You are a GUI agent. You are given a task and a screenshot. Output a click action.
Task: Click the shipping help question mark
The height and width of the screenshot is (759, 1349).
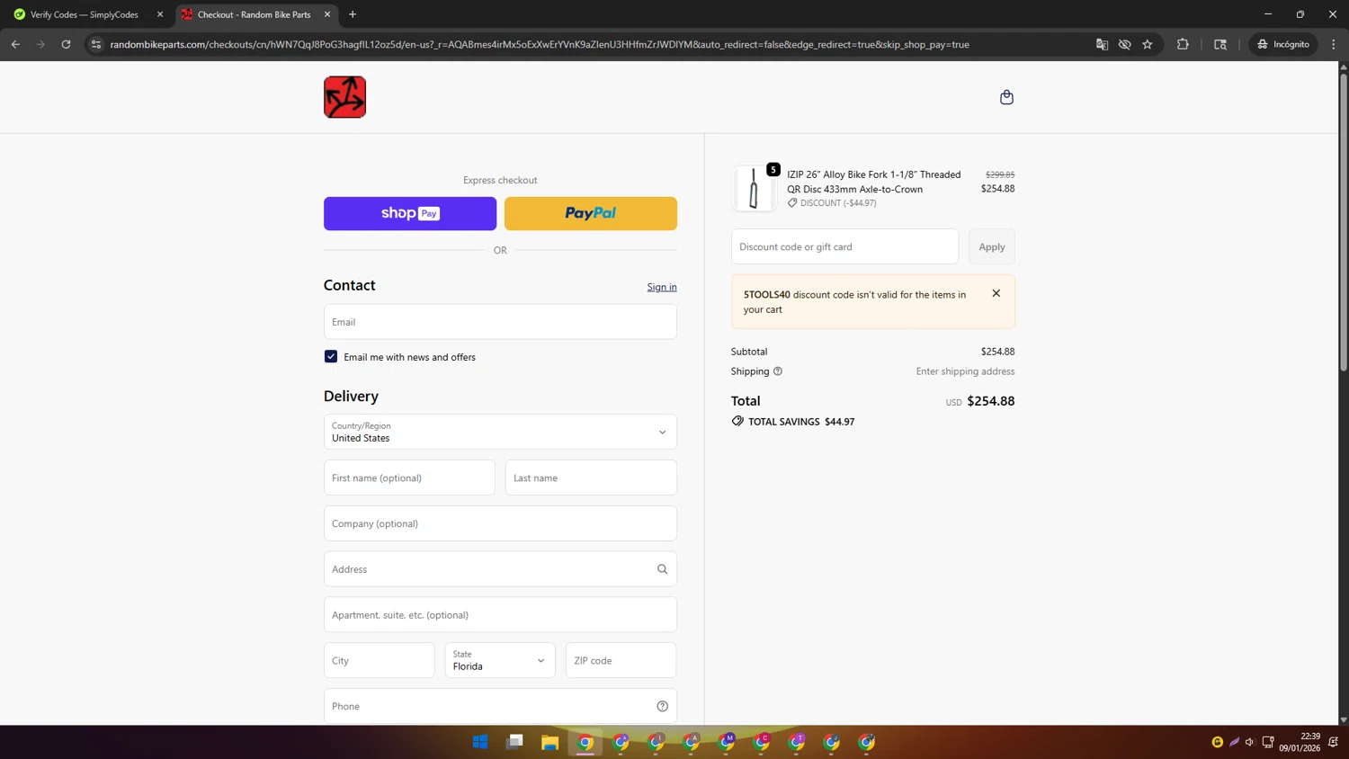click(778, 371)
